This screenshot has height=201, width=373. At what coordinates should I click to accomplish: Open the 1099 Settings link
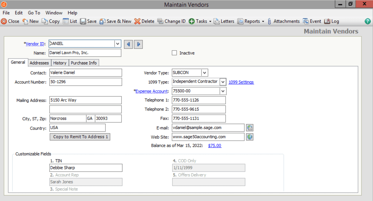(x=241, y=82)
